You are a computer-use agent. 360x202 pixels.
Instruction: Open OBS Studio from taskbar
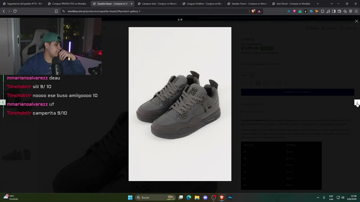[213, 198]
